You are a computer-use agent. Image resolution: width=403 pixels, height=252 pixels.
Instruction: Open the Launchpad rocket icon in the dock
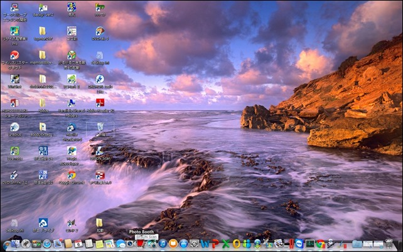(26, 243)
